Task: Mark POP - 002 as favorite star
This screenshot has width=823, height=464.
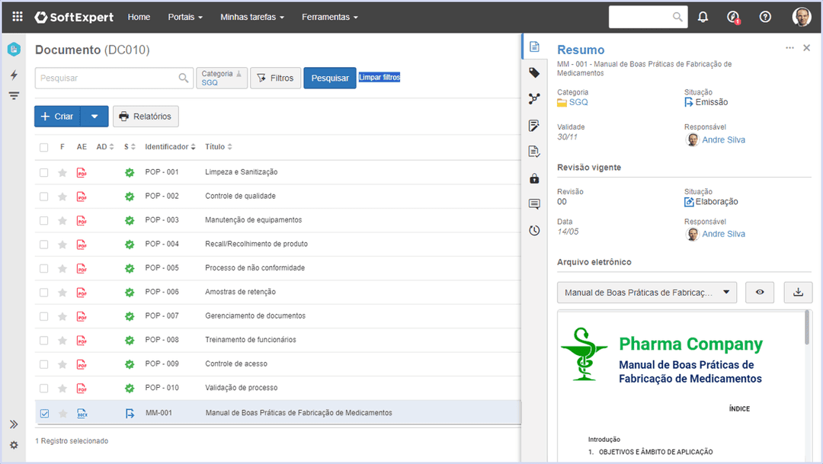Action: pos(62,197)
